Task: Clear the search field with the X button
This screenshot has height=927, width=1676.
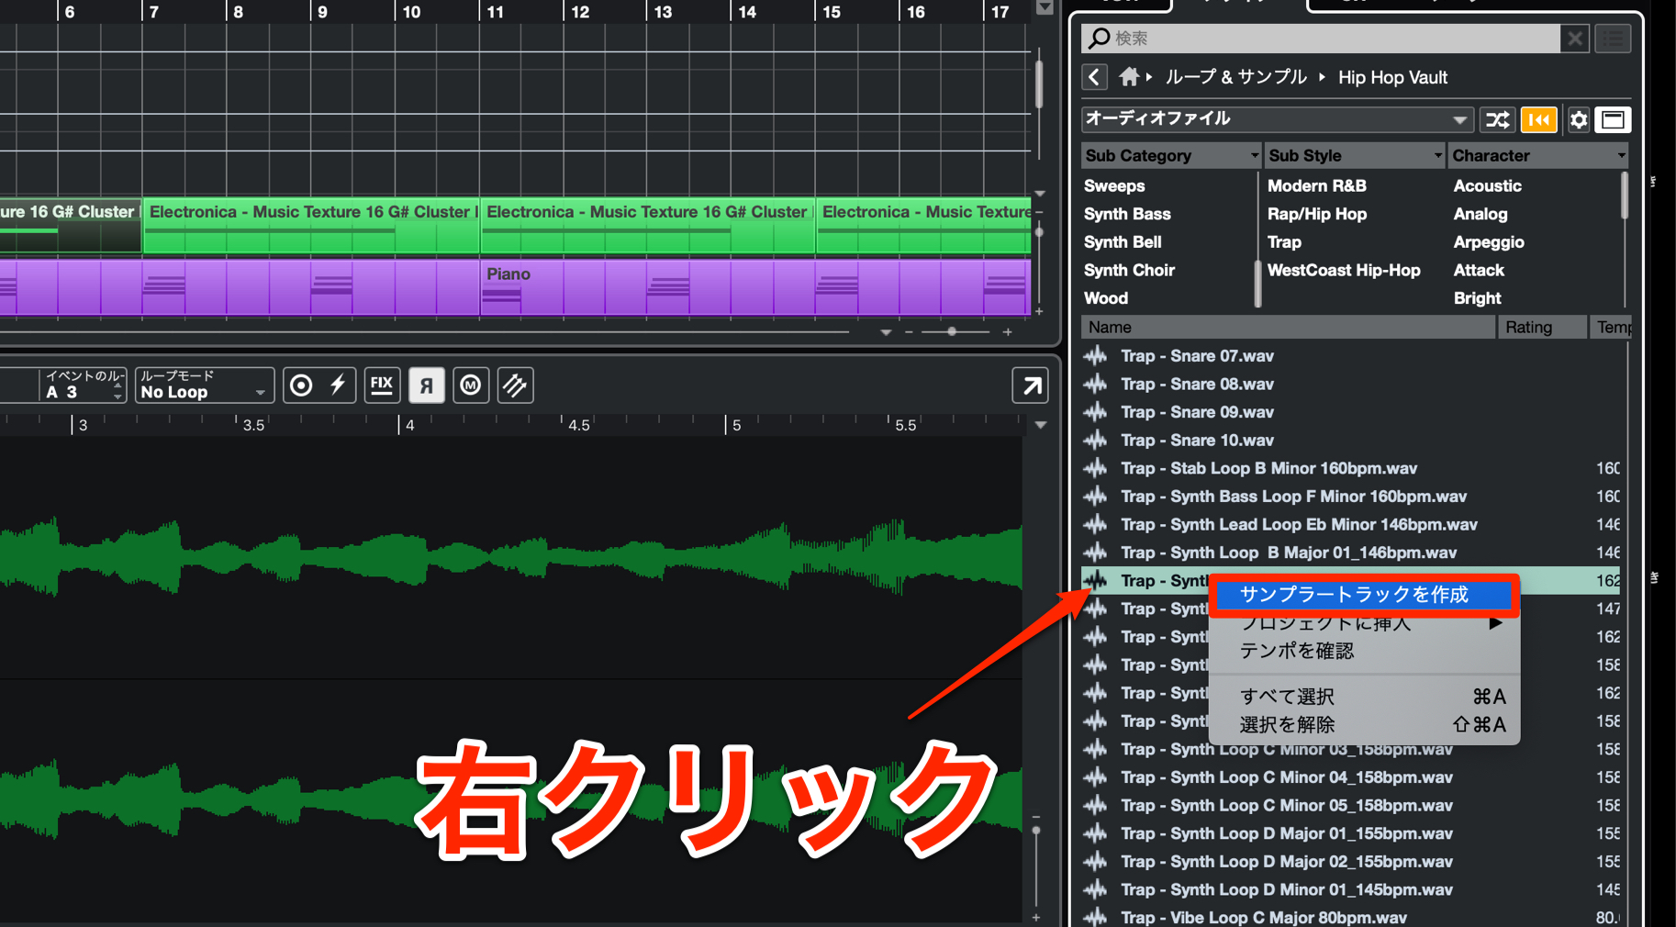Action: (1575, 39)
